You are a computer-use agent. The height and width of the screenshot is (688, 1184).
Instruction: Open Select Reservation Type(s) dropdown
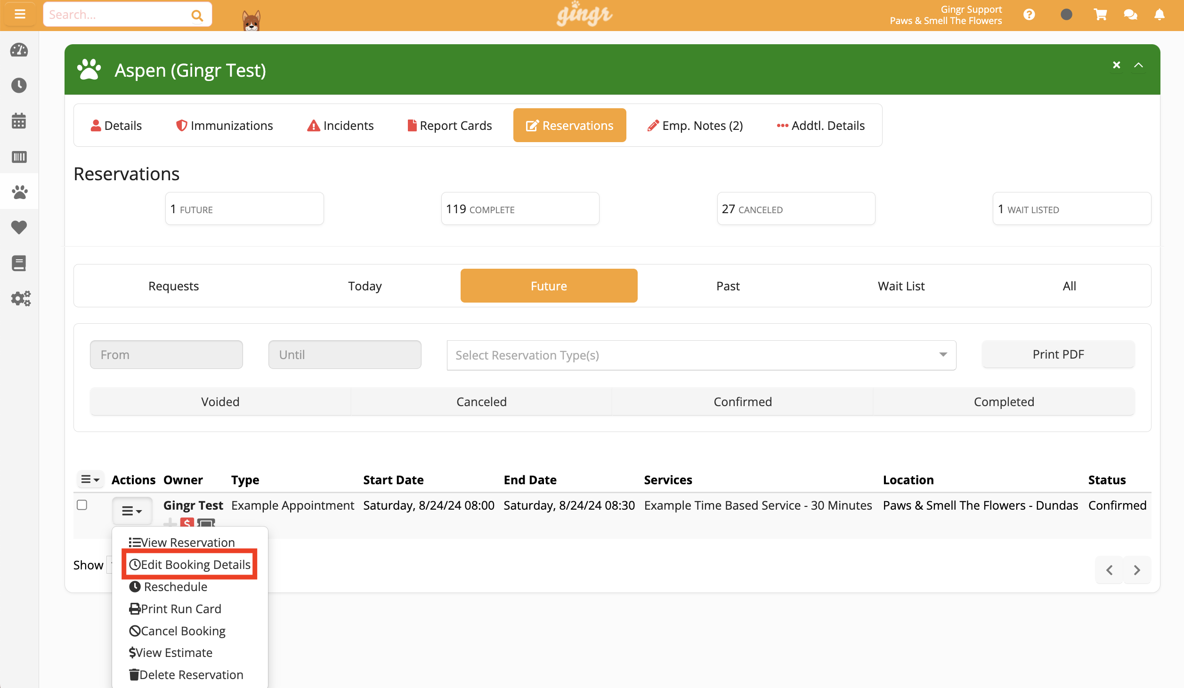(x=701, y=355)
